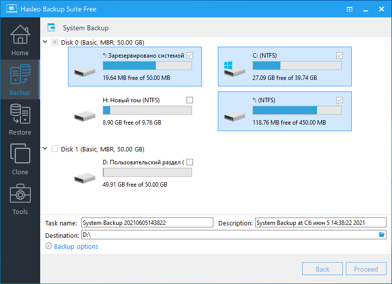
Task: Toggle the *: (NTFS) partition checkbox
Action: (339, 100)
